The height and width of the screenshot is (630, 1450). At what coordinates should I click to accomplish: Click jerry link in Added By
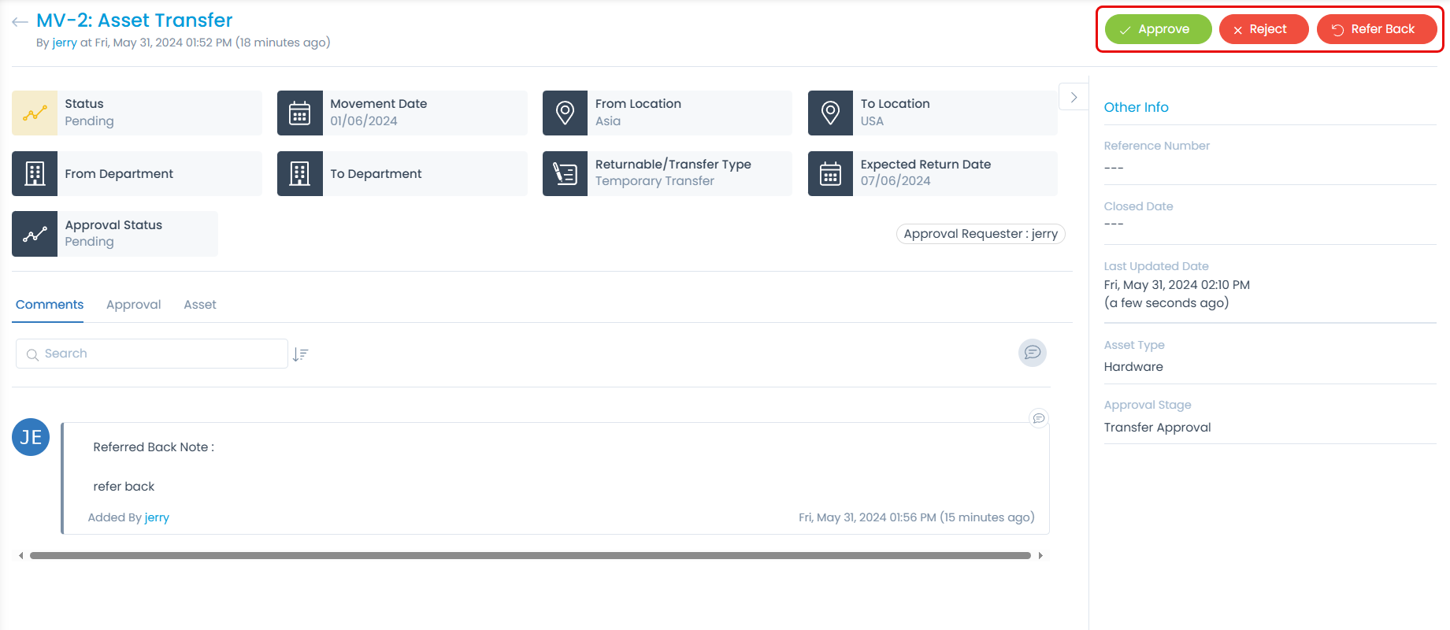[x=157, y=517]
